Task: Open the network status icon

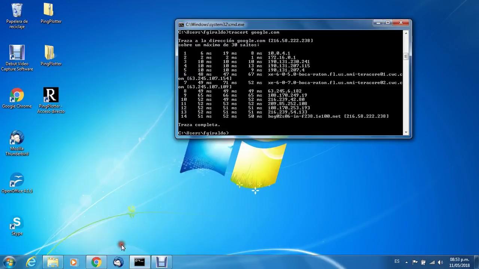Action: tap(432, 262)
